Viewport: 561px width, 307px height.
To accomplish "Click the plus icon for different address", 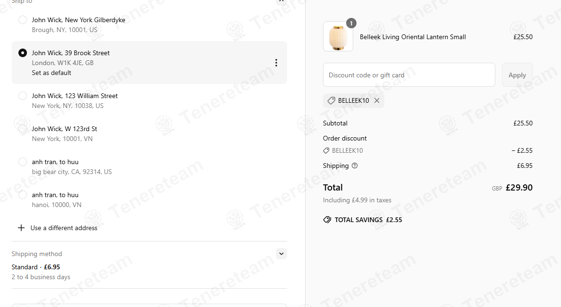I will pos(21,228).
